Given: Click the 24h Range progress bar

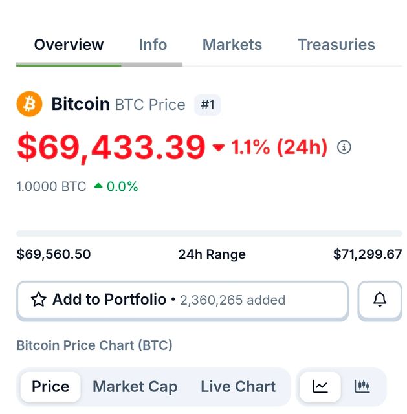Looking at the screenshot, I should pos(209,233).
